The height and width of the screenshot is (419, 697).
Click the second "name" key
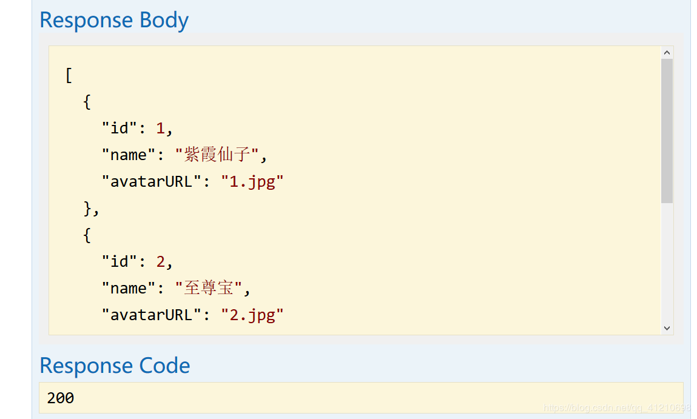click(128, 289)
